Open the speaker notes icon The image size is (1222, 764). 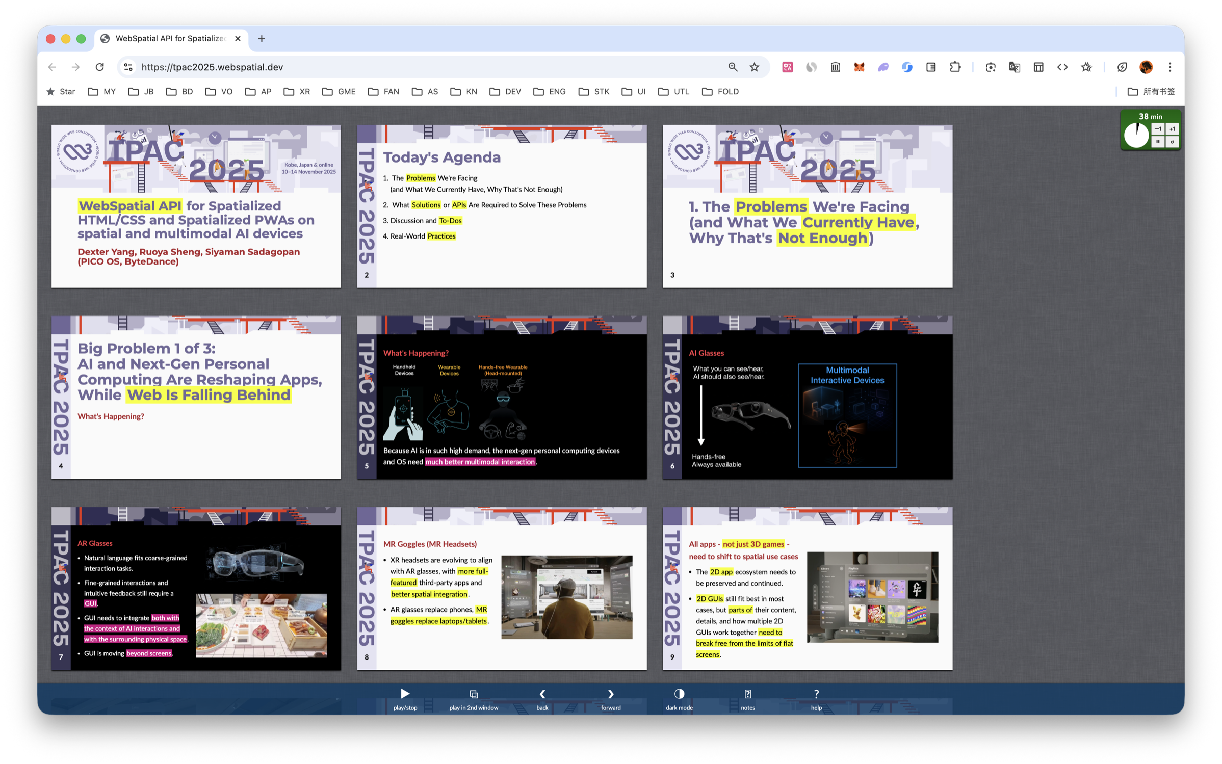click(747, 694)
